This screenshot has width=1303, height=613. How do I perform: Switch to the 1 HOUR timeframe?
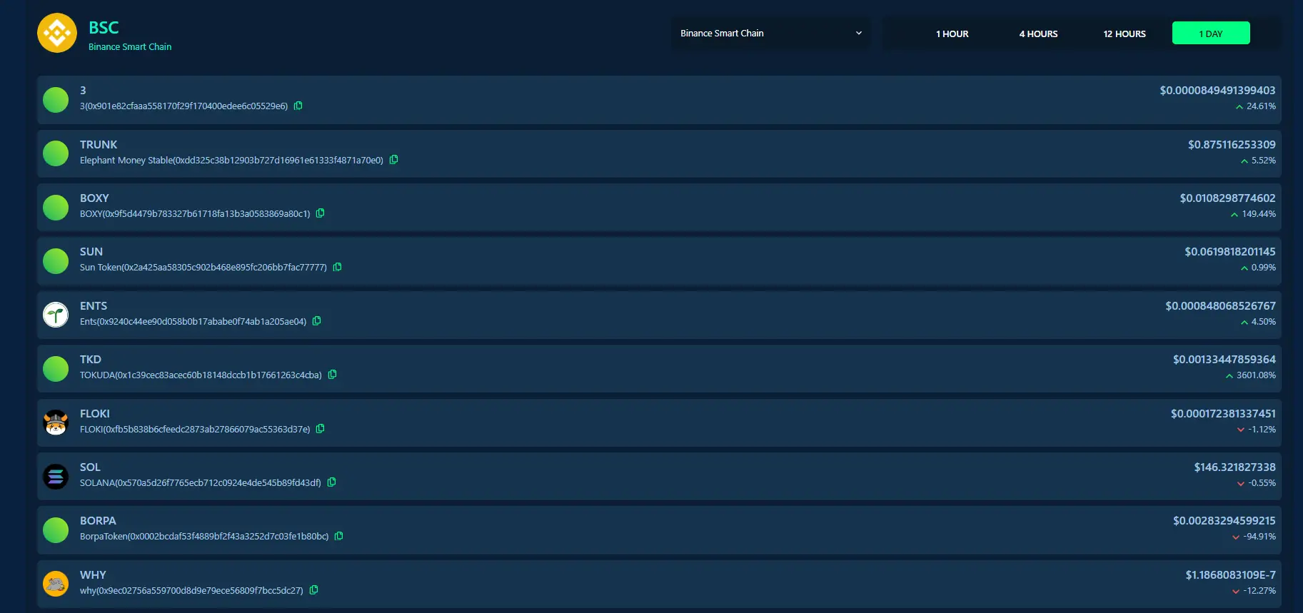(952, 34)
